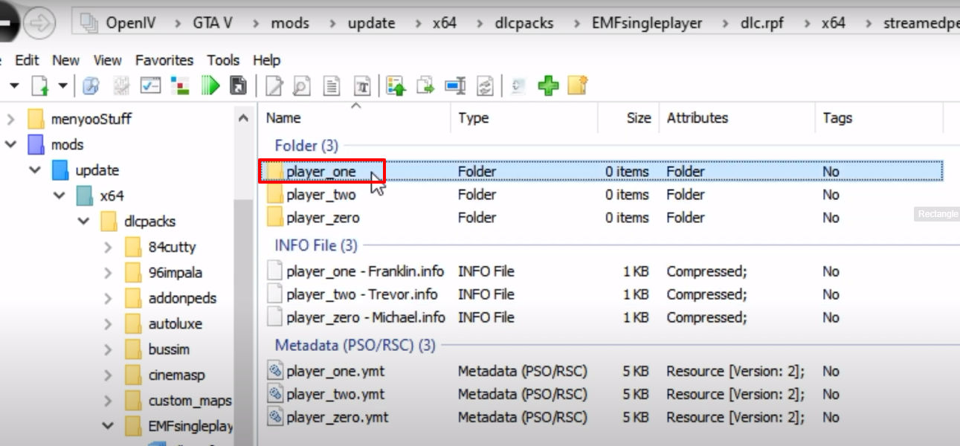Go to dlc.rpf in the breadcrumb path
The height and width of the screenshot is (446, 960).
tap(762, 23)
